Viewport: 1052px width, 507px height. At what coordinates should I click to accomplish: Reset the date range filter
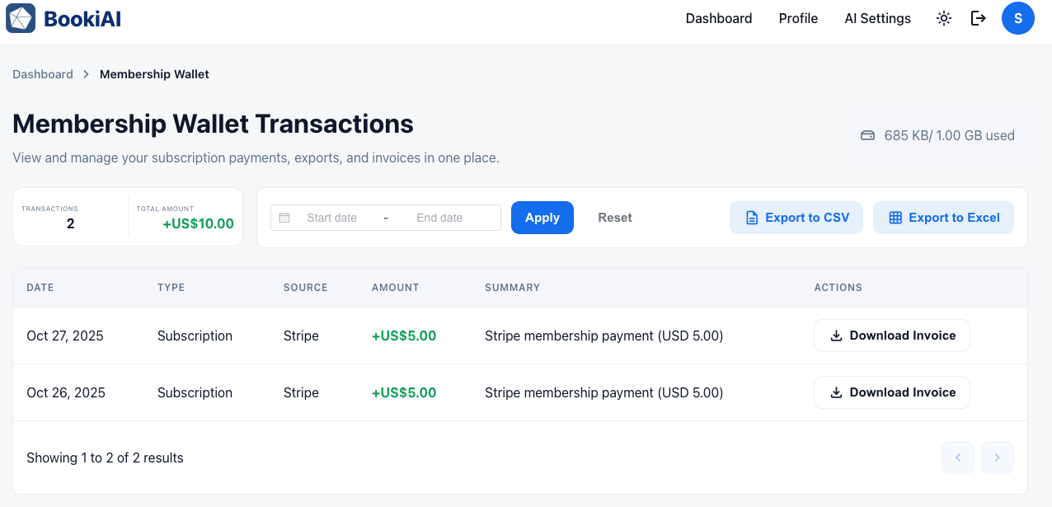[x=615, y=218]
